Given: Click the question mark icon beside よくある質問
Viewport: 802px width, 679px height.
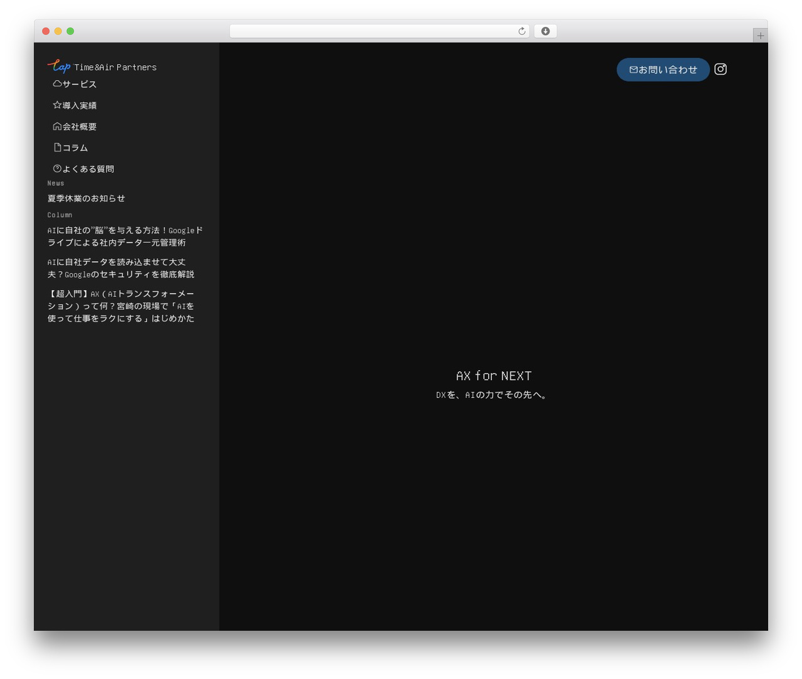Looking at the screenshot, I should click(x=57, y=168).
